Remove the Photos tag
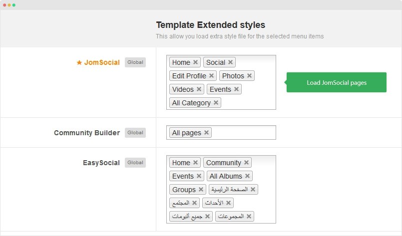The width and height of the screenshot is (402, 236). pos(249,76)
